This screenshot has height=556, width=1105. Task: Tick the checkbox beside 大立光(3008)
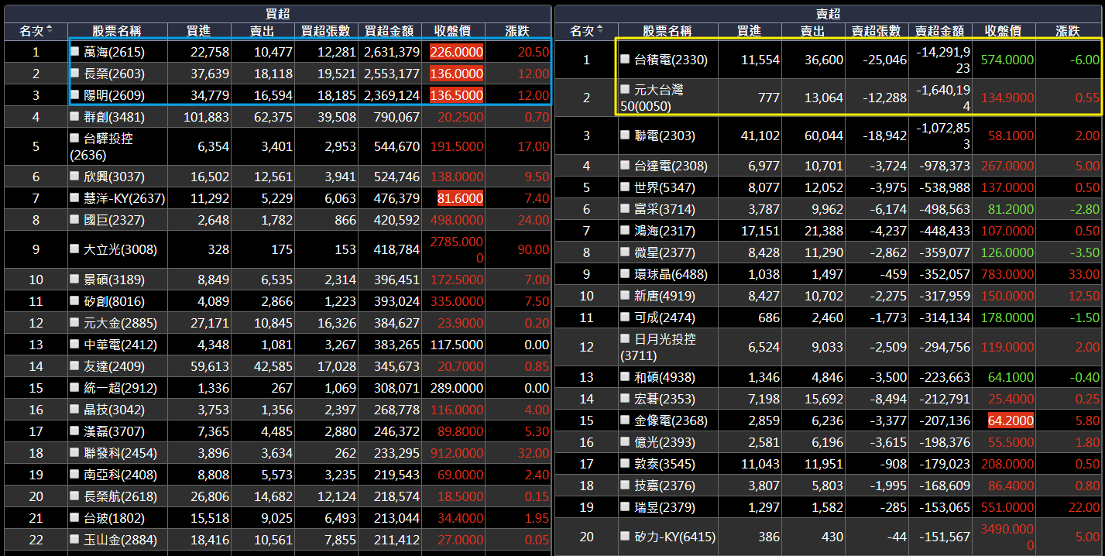click(x=75, y=249)
